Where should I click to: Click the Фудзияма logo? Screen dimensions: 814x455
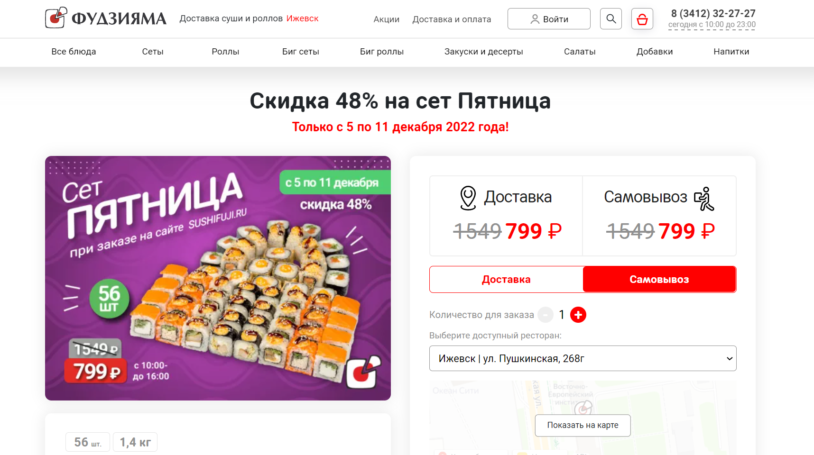click(x=106, y=18)
